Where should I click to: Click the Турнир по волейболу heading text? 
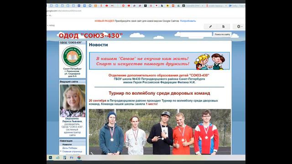pos(159,93)
